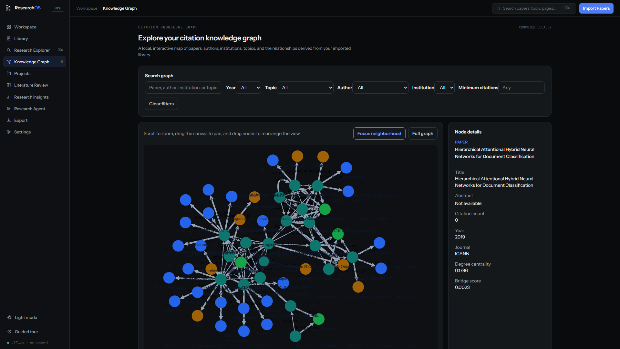Click the magnifier icon in top search bar
The width and height of the screenshot is (620, 349).
point(499,8)
